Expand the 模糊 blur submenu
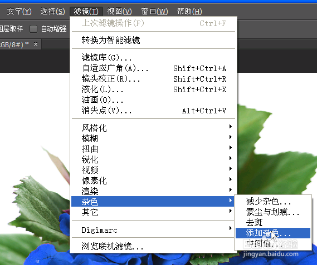The height and width of the screenshot is (265, 317). (x=153, y=138)
